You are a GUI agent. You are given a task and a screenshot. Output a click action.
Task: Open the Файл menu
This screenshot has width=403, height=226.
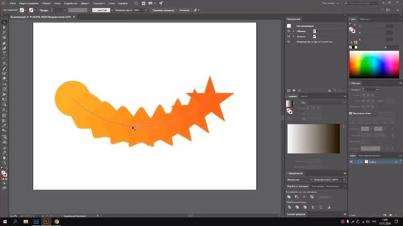tap(13, 3)
